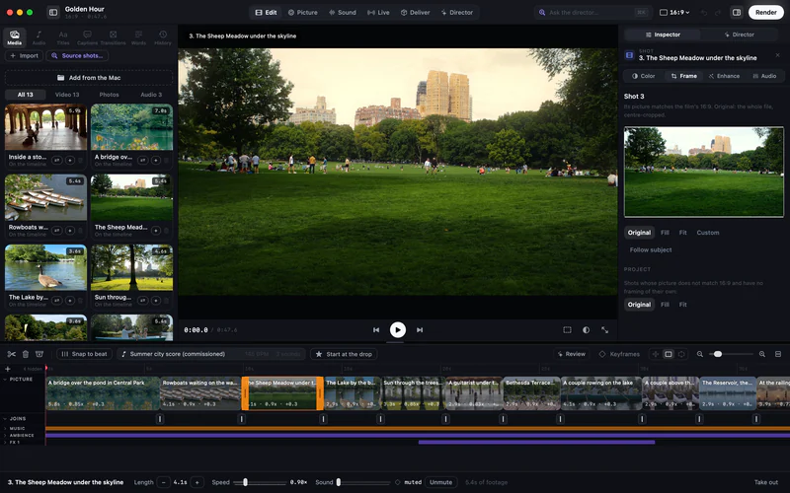790x493 pixels.
Task: Click the archive box icon beside trash
Action: click(39, 354)
